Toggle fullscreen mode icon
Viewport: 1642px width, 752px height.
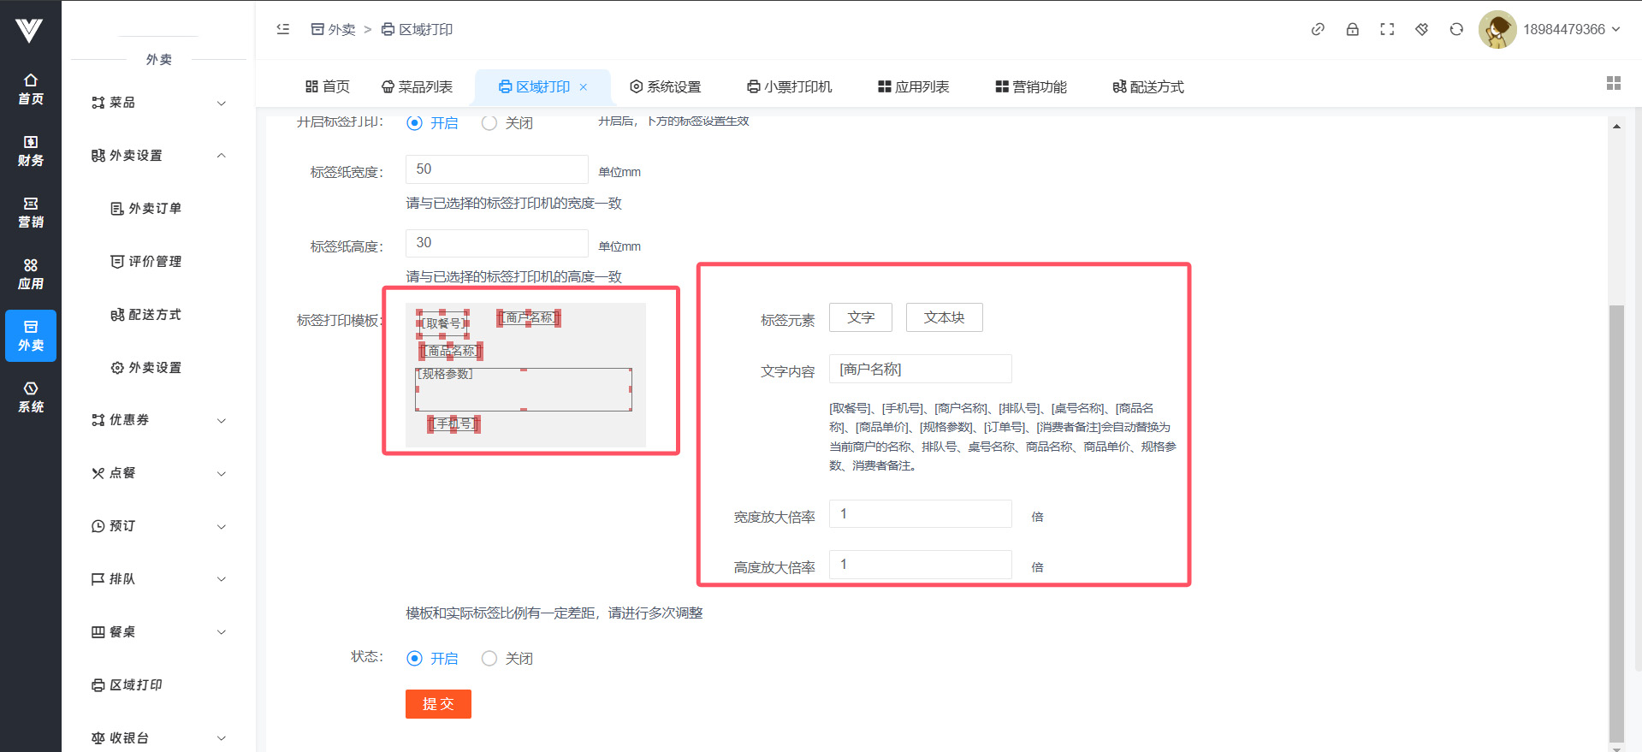click(1387, 29)
